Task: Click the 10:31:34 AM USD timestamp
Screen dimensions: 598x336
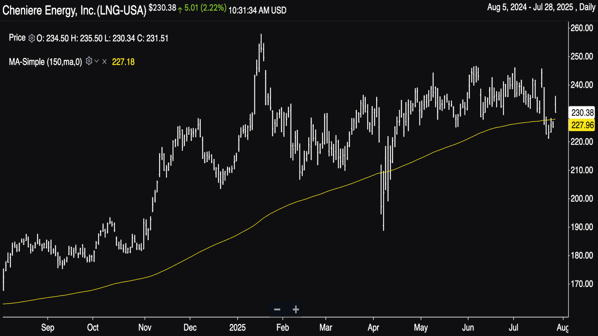Action: tap(257, 10)
